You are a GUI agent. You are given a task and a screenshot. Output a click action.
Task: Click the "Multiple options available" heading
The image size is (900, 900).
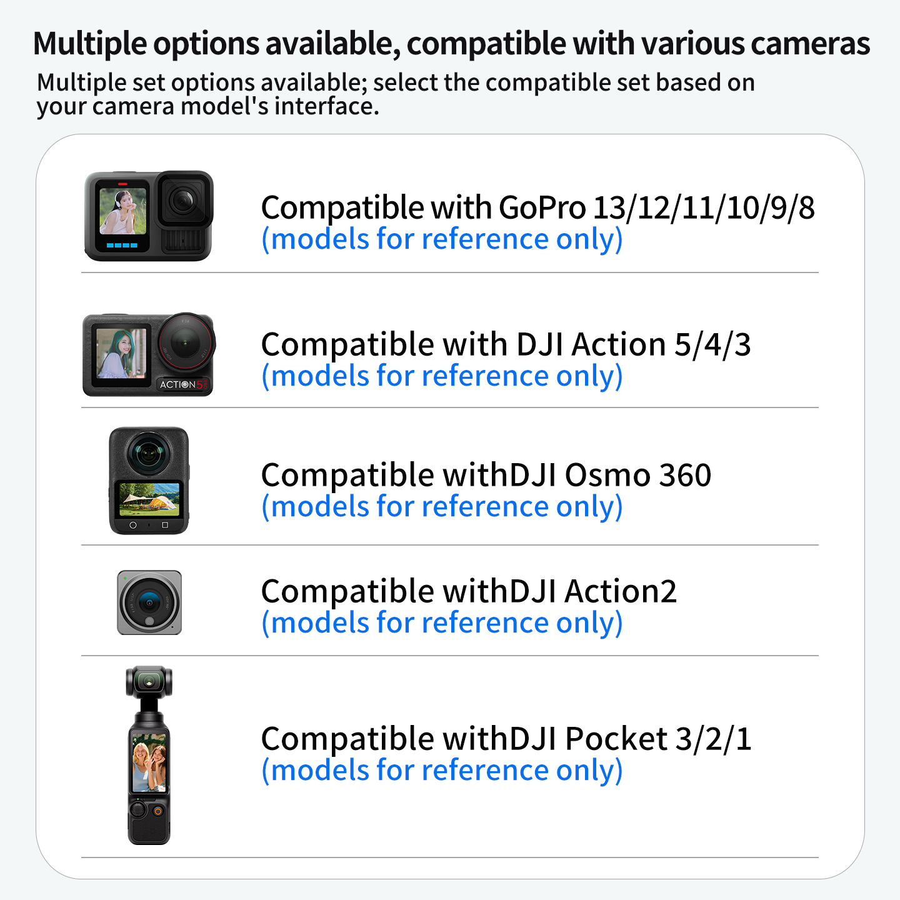[451, 44]
